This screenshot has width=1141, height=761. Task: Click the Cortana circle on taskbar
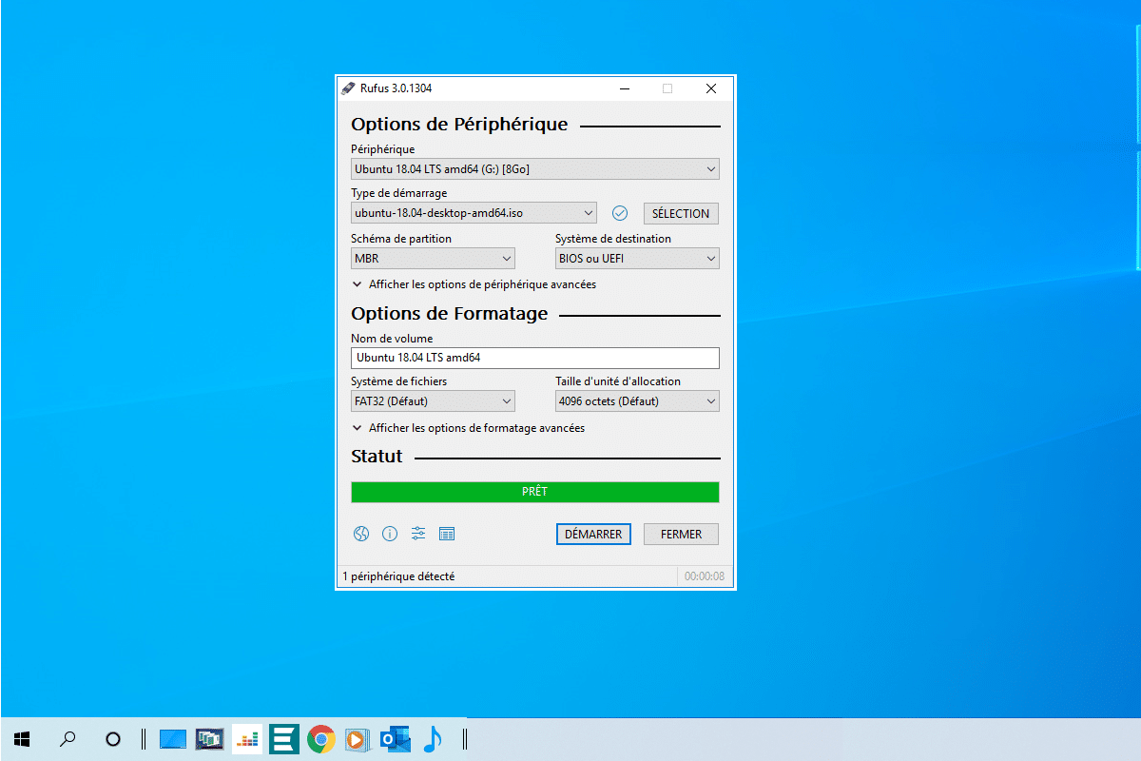[x=113, y=738]
